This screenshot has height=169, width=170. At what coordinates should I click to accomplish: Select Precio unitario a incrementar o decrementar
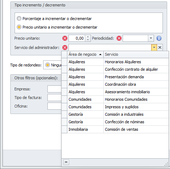(19, 27)
